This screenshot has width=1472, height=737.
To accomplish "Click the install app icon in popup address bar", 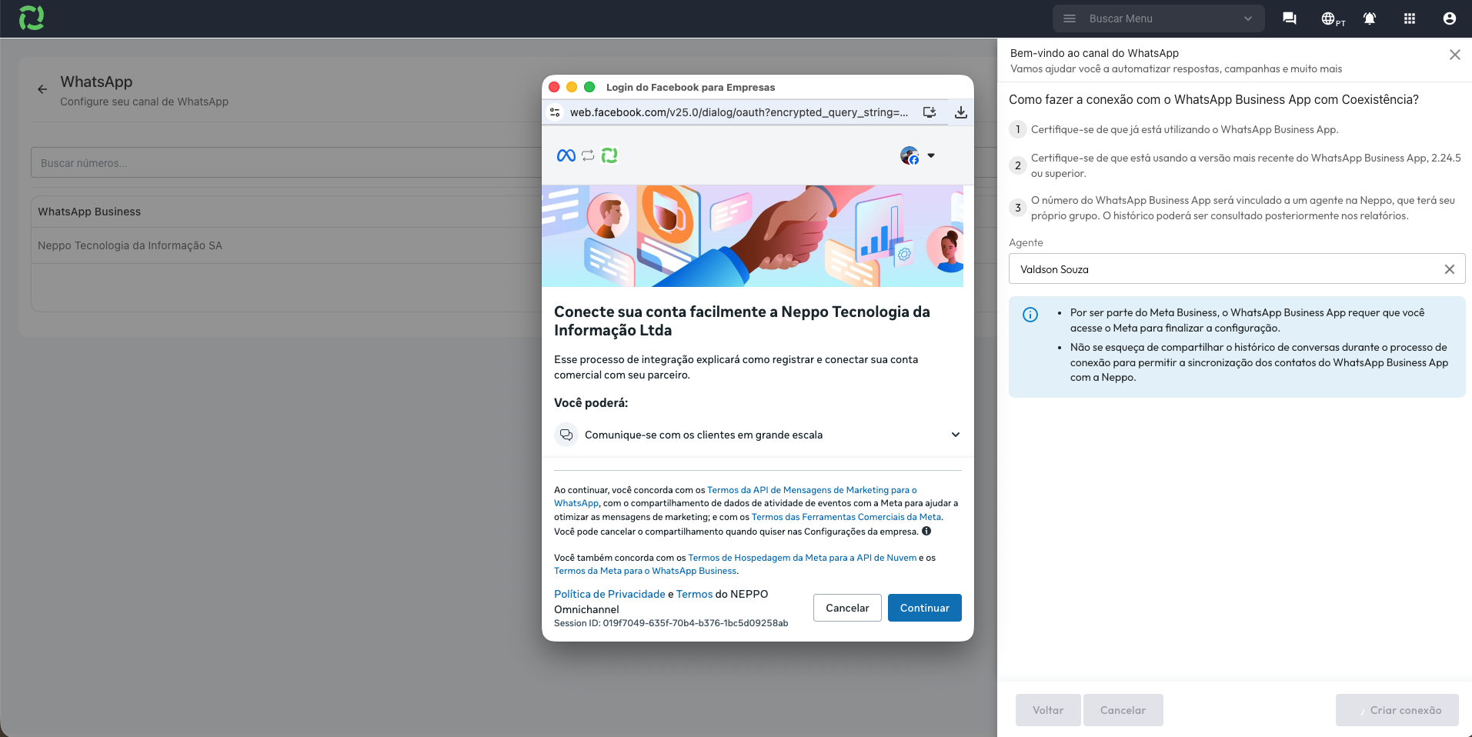I will (930, 112).
